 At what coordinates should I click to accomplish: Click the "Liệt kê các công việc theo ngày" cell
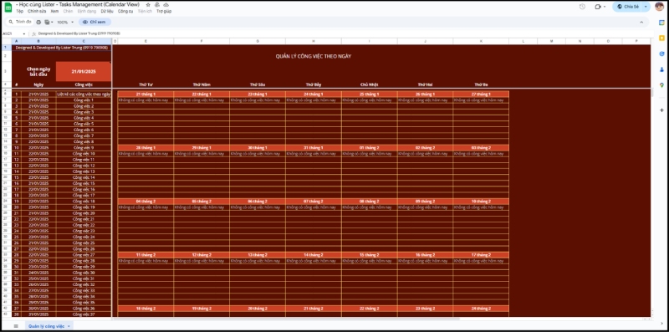tap(84, 94)
